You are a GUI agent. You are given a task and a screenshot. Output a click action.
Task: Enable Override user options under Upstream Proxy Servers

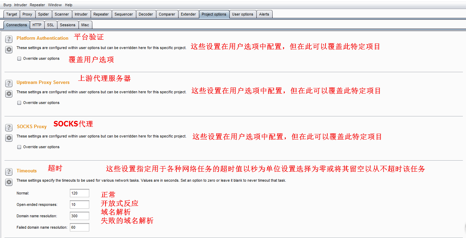pos(19,103)
